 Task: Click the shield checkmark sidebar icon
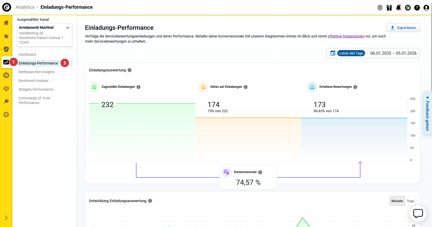[x=6, y=49]
